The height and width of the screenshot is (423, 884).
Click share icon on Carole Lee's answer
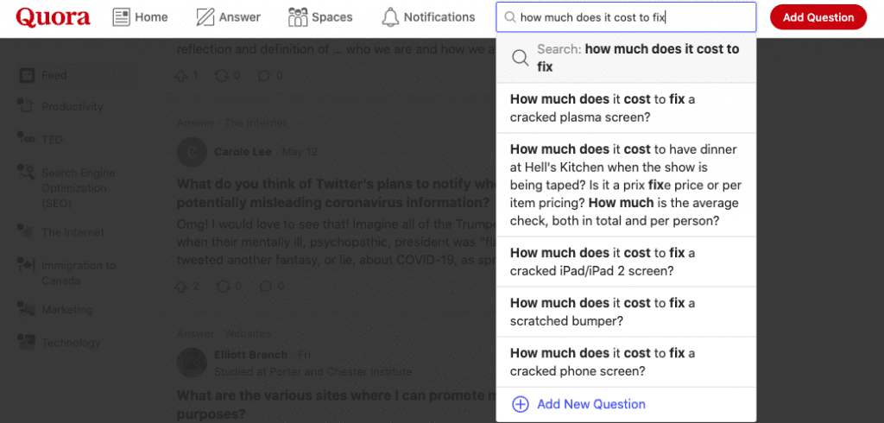(222, 286)
